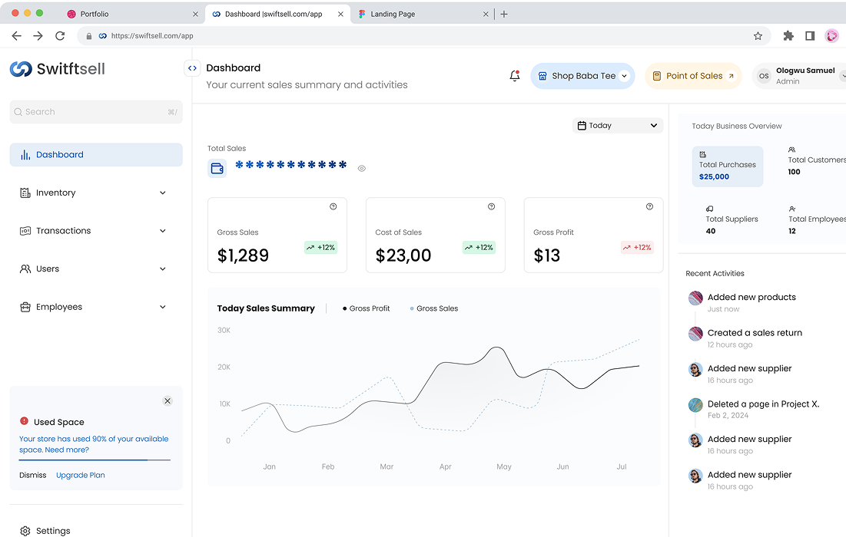The height and width of the screenshot is (537, 846).
Task: Click the Search input field
Action: pyautogui.click(x=96, y=112)
